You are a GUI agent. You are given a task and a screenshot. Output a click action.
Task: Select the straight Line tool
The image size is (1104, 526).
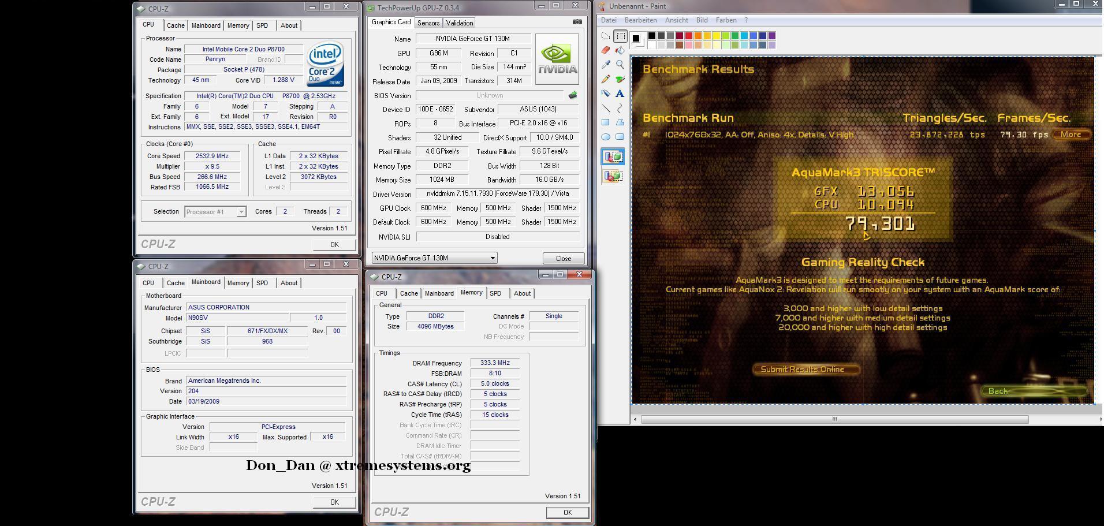(606, 108)
